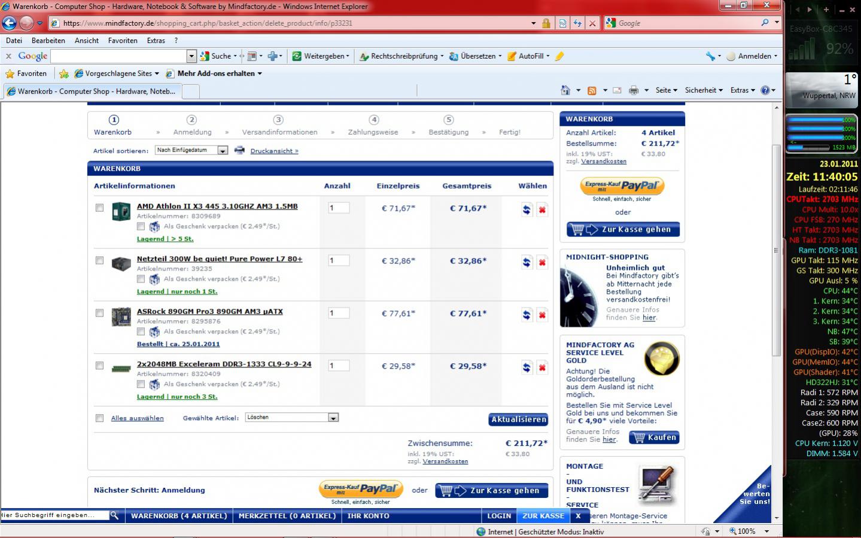Delete ASRock 890GM Pro3 via red X
The width and height of the screenshot is (861, 538).
(542, 315)
